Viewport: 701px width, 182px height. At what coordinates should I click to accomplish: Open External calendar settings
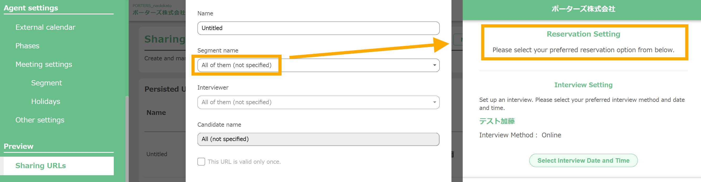point(45,27)
